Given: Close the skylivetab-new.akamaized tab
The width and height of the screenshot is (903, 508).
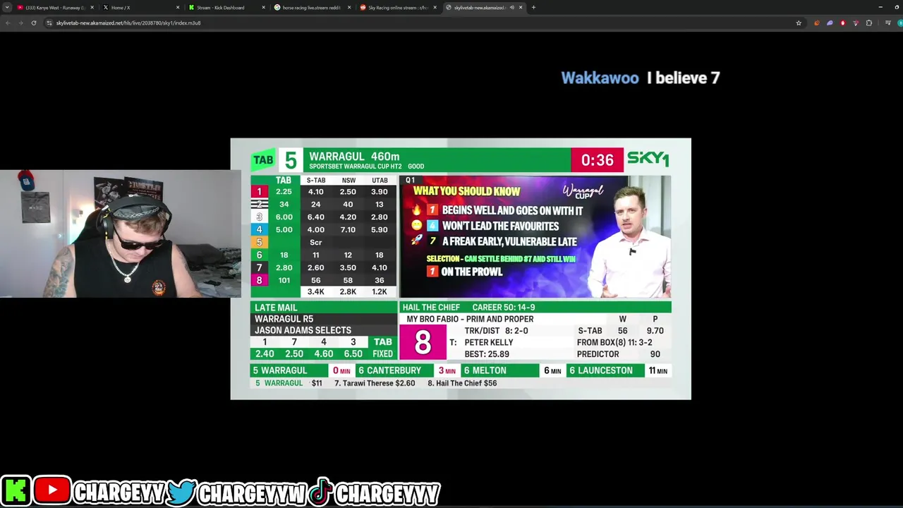Looking at the screenshot, I should (x=521, y=7).
